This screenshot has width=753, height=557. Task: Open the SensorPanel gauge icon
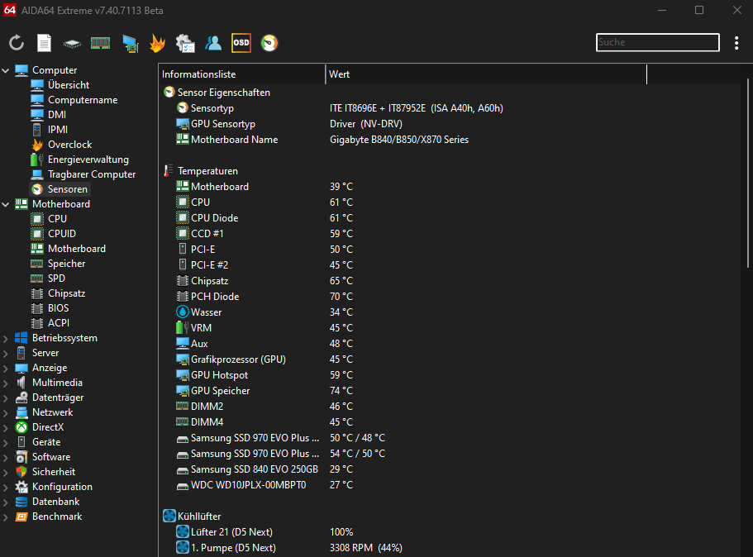(269, 43)
